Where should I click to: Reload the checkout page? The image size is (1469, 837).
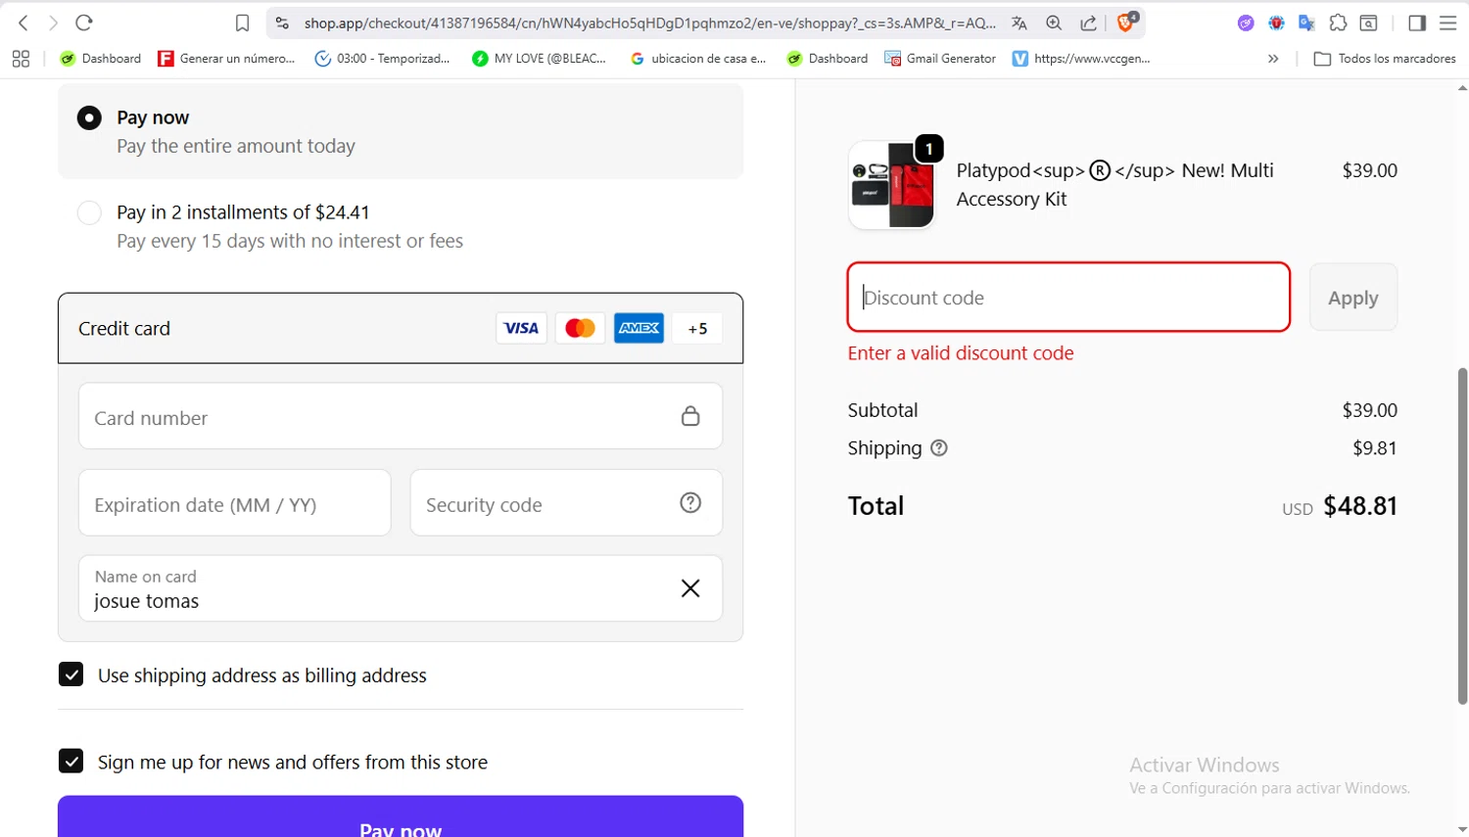tap(84, 23)
